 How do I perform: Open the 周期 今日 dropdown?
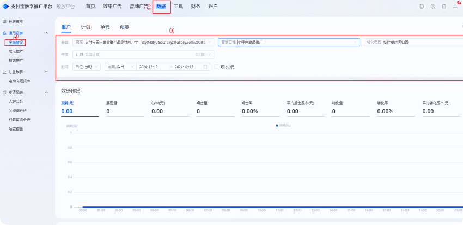coord(120,66)
